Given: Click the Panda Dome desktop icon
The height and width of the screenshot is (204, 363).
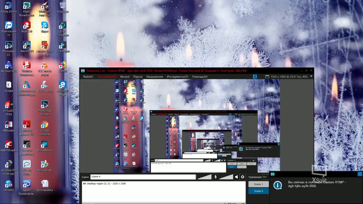Looking at the screenshot, I should point(9,7).
